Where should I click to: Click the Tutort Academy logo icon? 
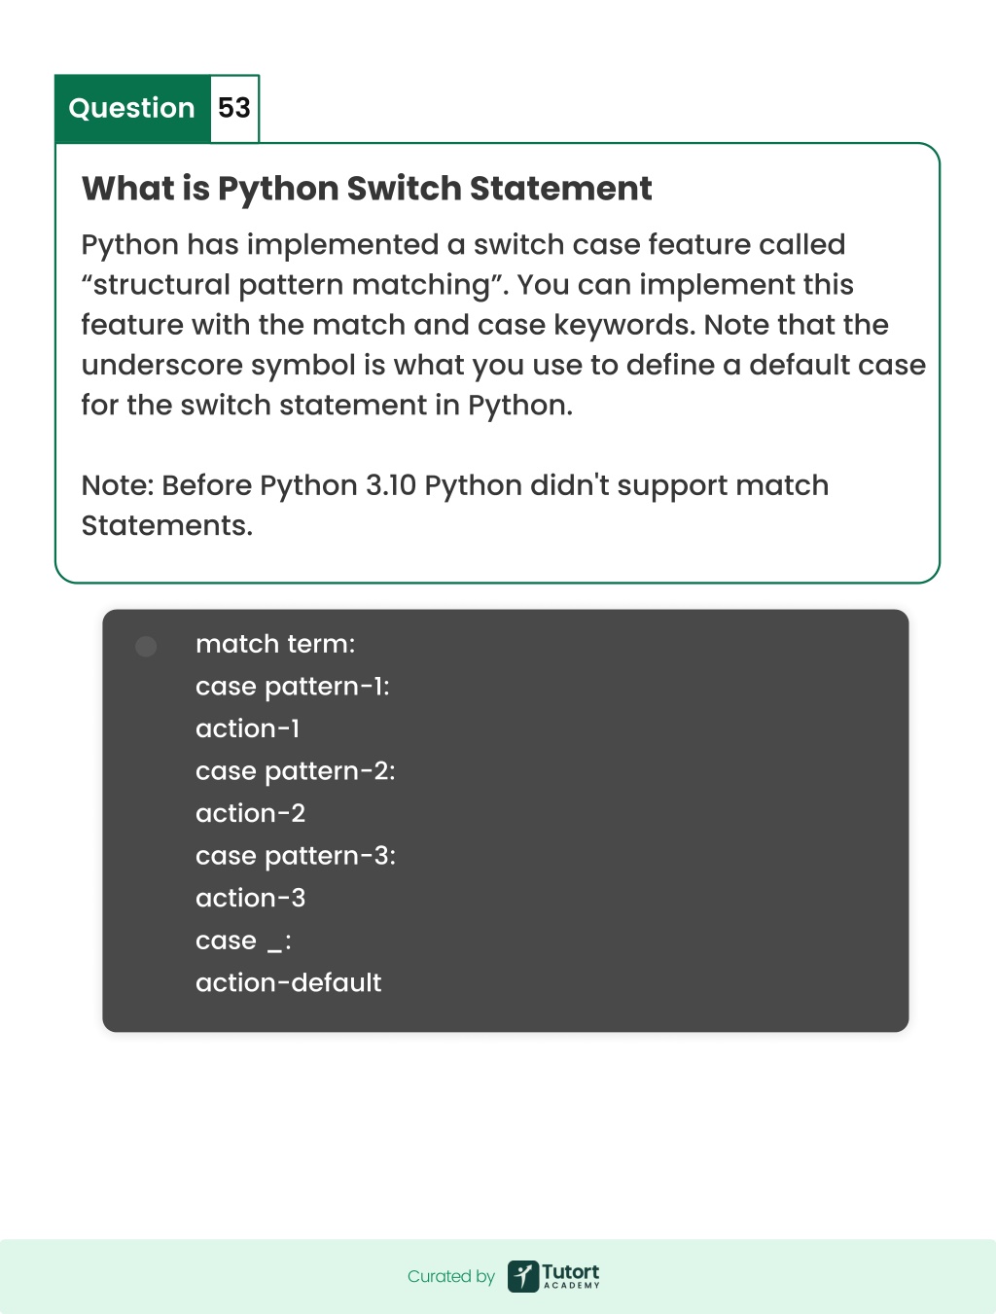[x=523, y=1276]
